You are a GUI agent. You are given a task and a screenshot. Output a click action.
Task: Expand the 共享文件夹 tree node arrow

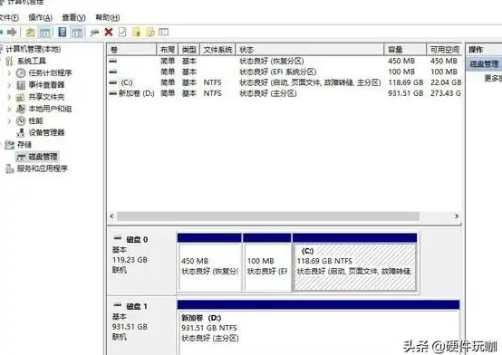pyautogui.click(x=9, y=97)
